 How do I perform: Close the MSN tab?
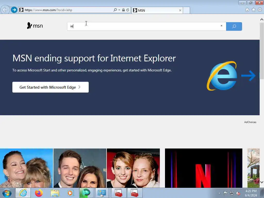180,10
